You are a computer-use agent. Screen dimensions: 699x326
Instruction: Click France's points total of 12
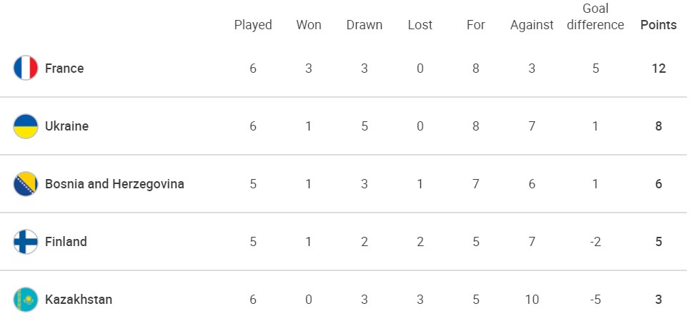[x=658, y=68]
